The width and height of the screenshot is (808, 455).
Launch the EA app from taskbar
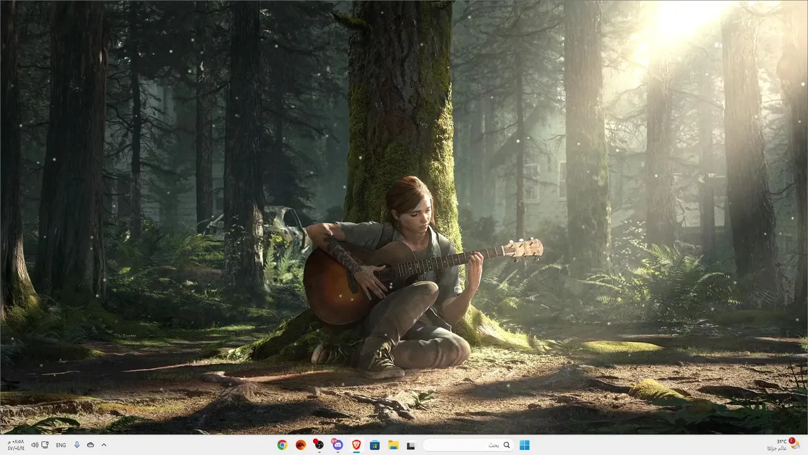(300, 445)
